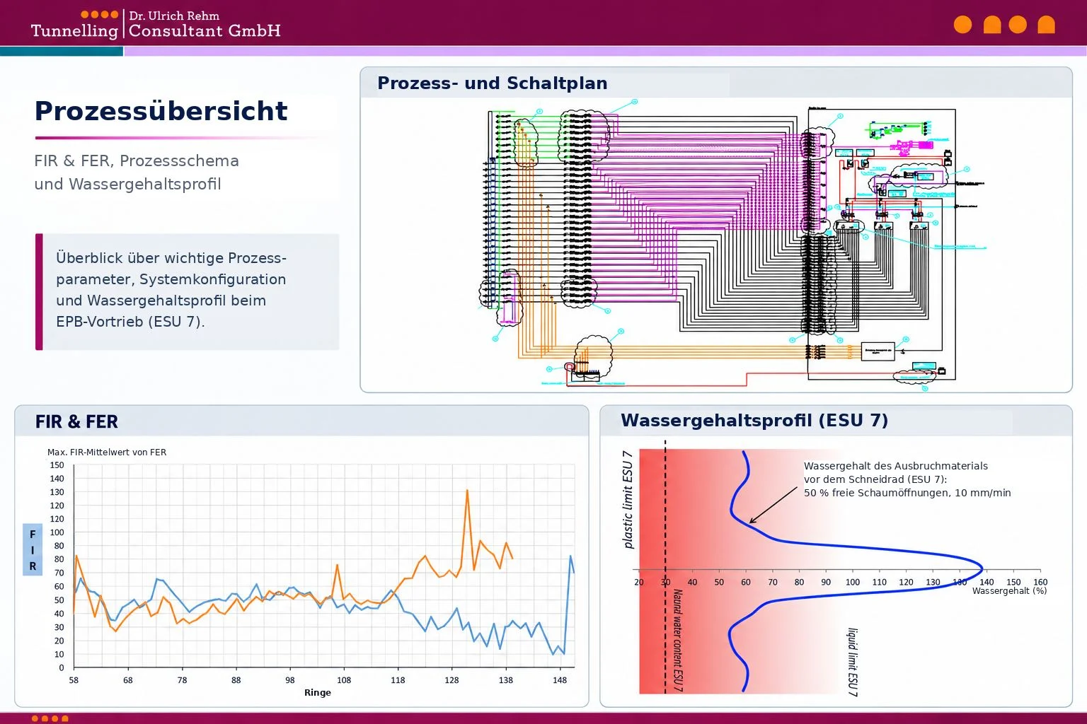Select ring number 98 on the x-axis

tap(290, 680)
